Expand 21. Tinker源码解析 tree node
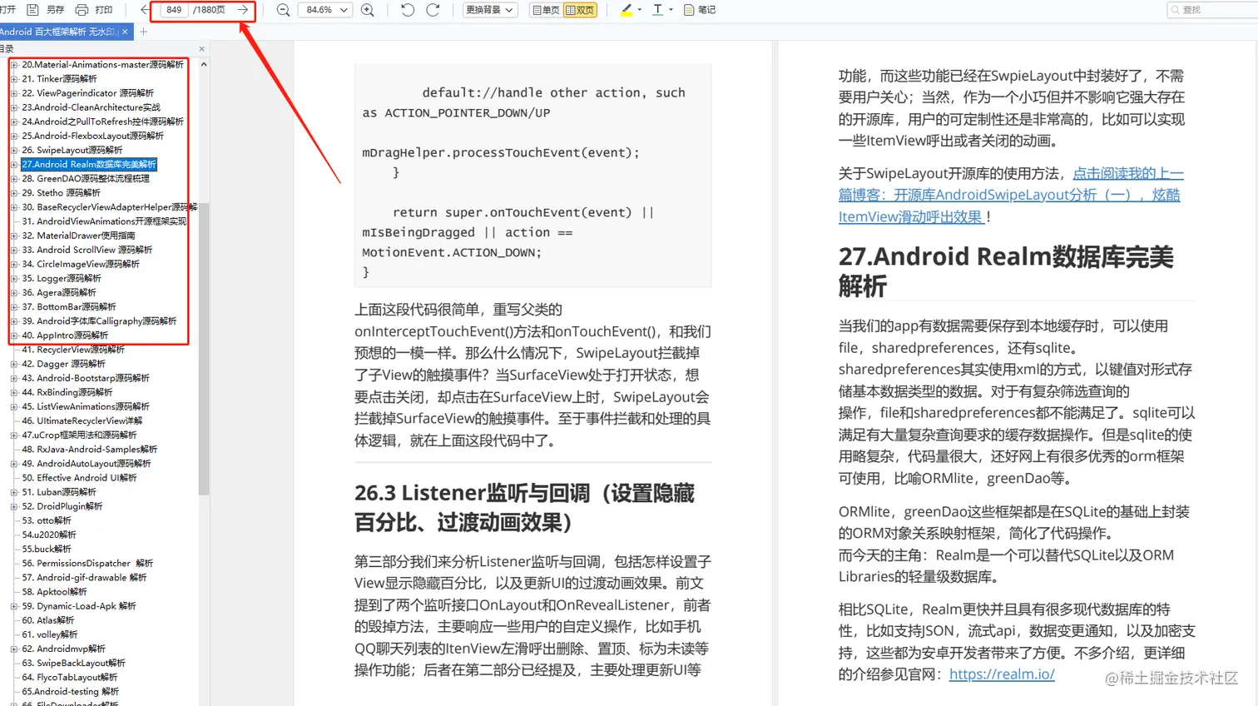The image size is (1258, 706). pyautogui.click(x=14, y=79)
